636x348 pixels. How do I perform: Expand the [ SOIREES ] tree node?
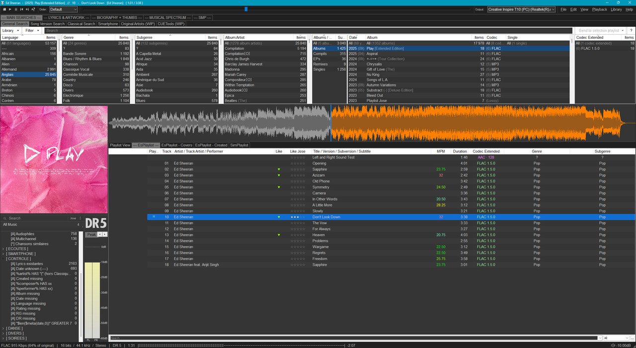click(4, 338)
